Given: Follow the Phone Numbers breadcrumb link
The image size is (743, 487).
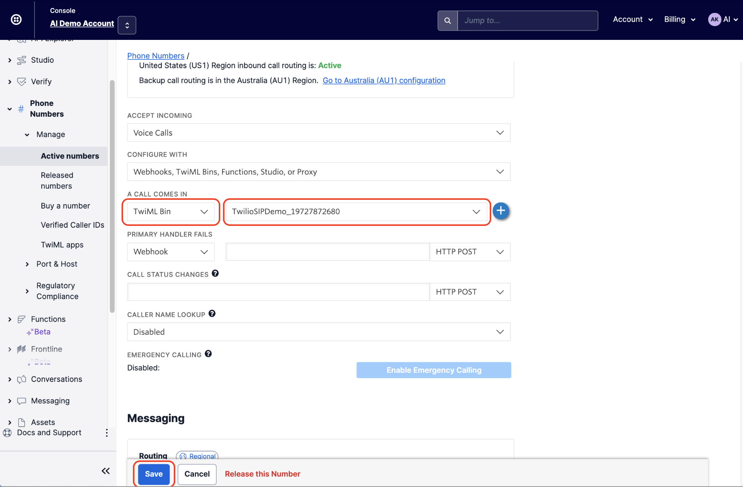Looking at the screenshot, I should [x=156, y=56].
